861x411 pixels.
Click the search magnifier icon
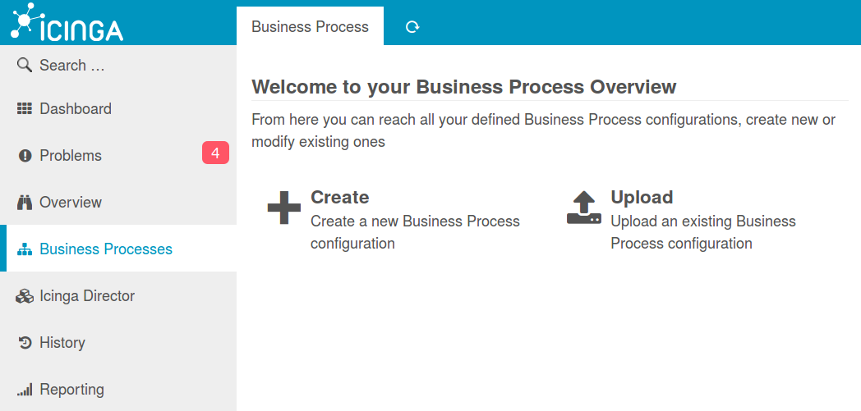(x=25, y=65)
